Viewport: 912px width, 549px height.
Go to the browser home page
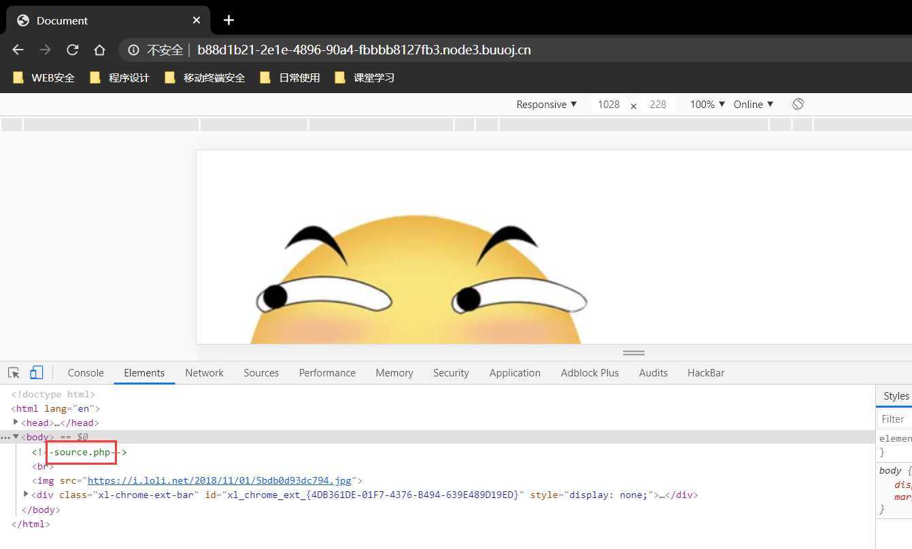pos(99,50)
